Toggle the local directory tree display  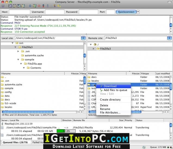point(14,6)
